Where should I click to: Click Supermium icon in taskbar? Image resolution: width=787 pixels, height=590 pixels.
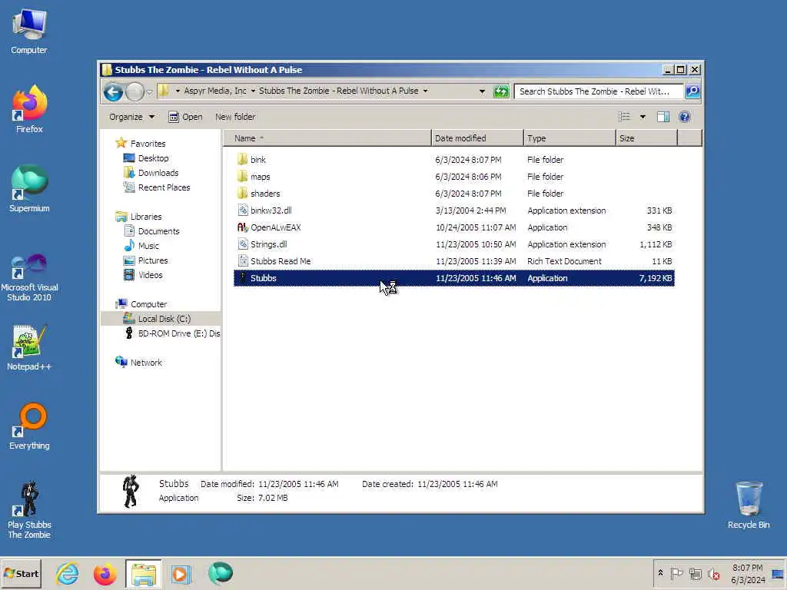point(220,573)
